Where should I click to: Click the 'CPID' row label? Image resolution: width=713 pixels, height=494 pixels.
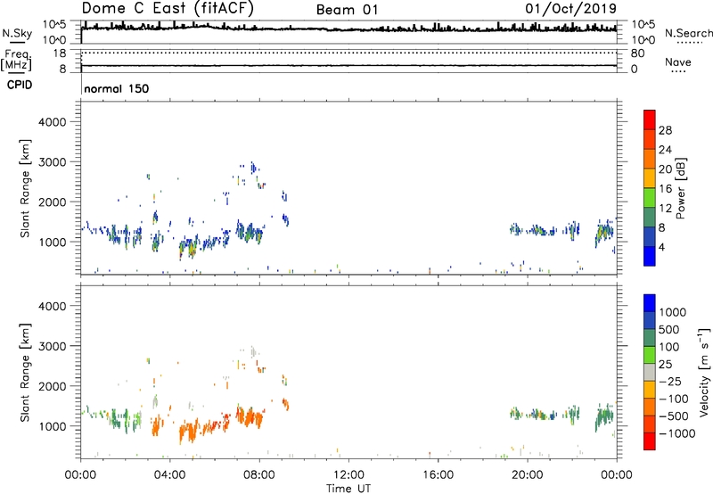[19, 85]
